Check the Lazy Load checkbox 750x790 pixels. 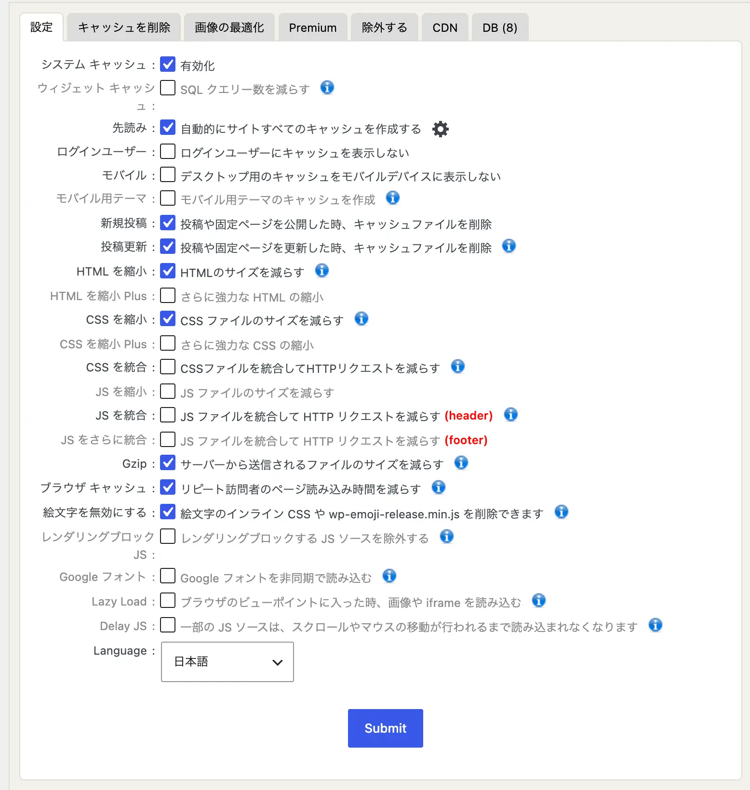coord(168,600)
